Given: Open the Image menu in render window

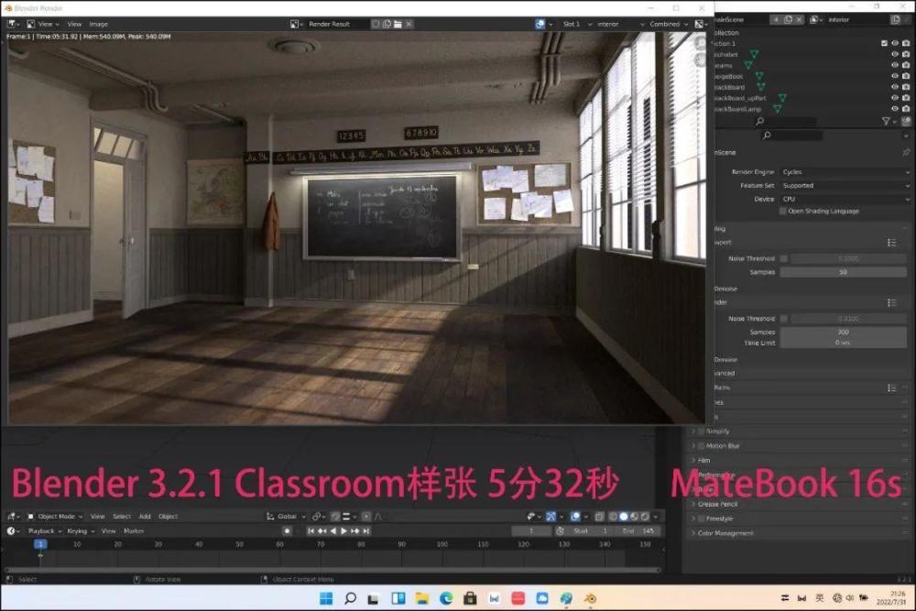Looking at the screenshot, I should pyautogui.click(x=98, y=24).
